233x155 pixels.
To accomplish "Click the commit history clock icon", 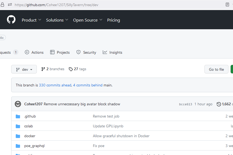I will point(219,104).
